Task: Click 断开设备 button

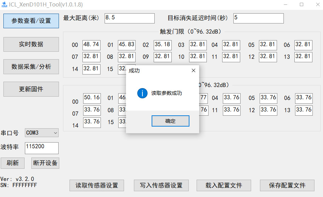Action: (x=45, y=163)
